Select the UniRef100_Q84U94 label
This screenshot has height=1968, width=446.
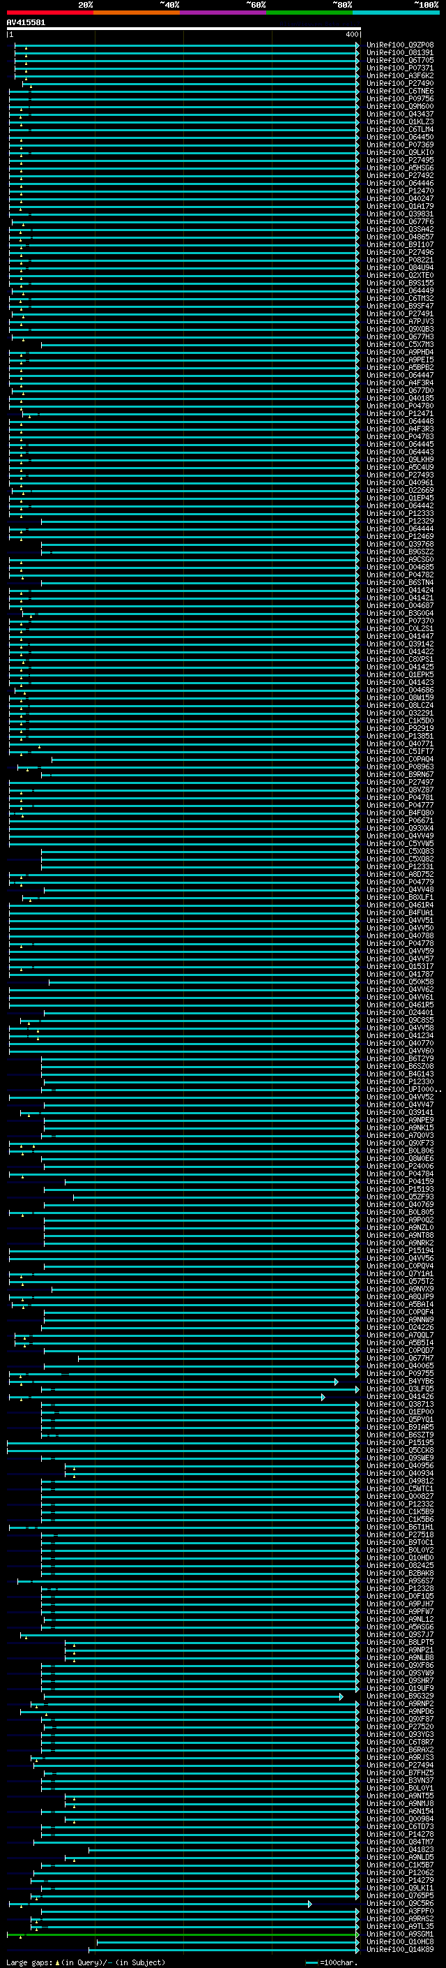(400, 267)
